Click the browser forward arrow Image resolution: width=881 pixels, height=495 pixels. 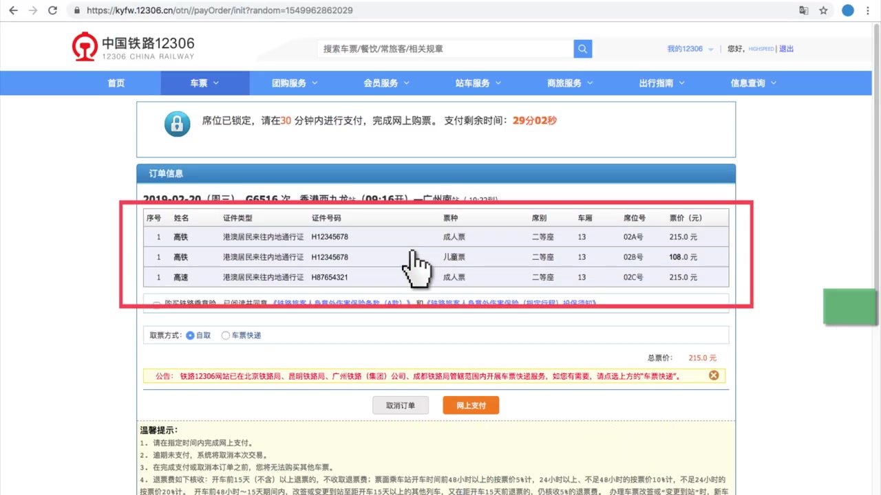32,10
